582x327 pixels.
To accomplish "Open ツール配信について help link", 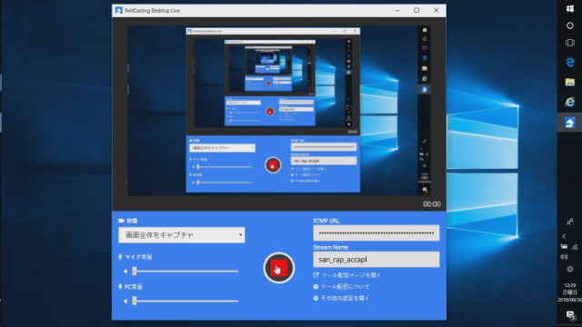I will tap(342, 287).
